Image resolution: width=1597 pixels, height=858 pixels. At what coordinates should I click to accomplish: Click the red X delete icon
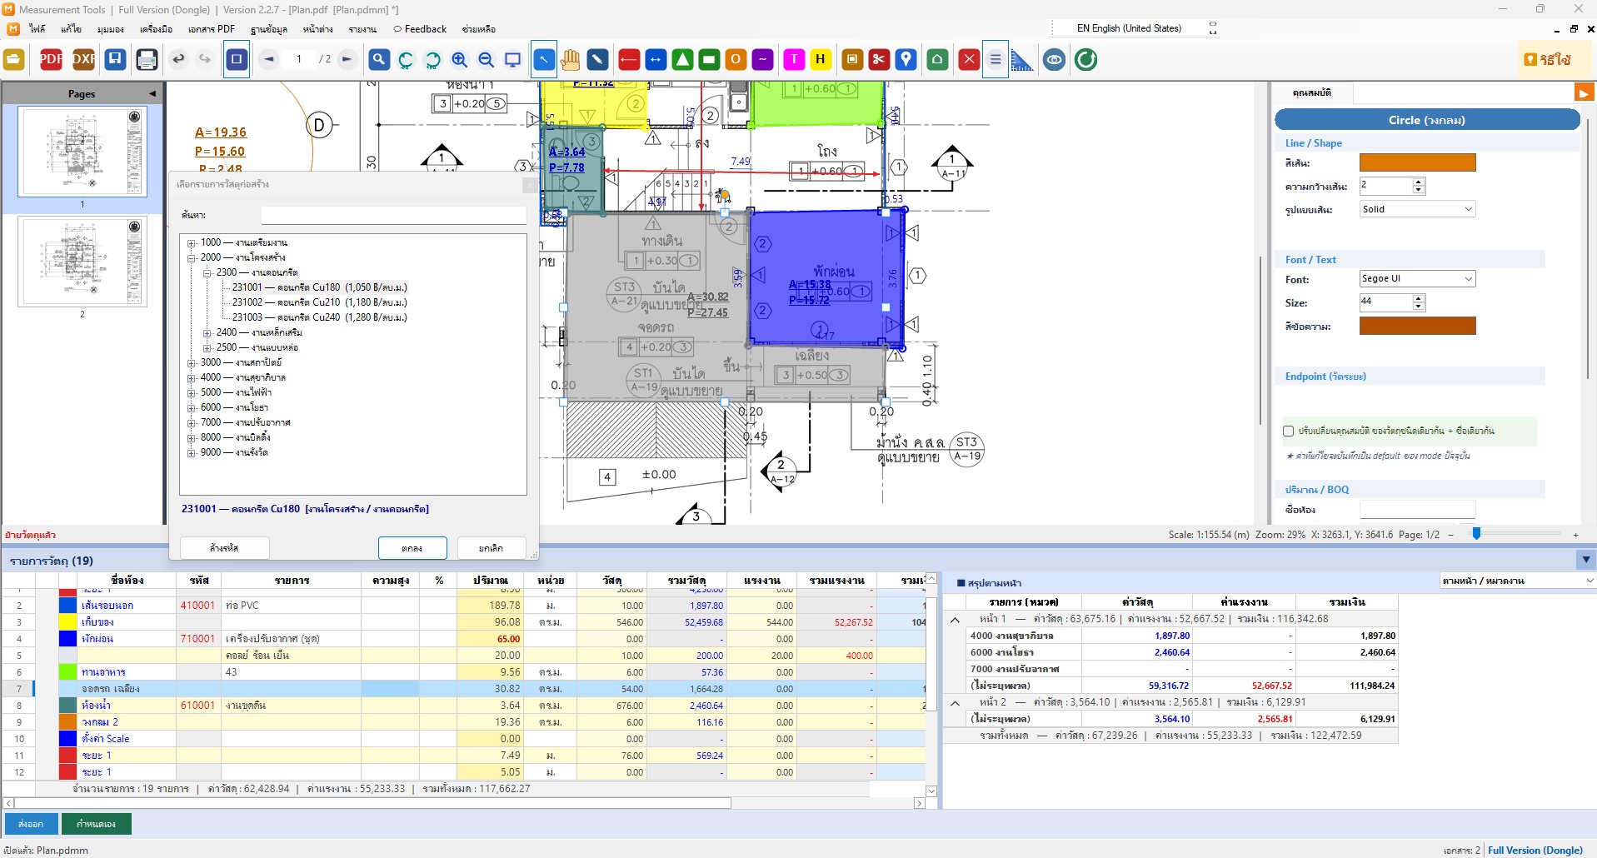click(x=969, y=59)
